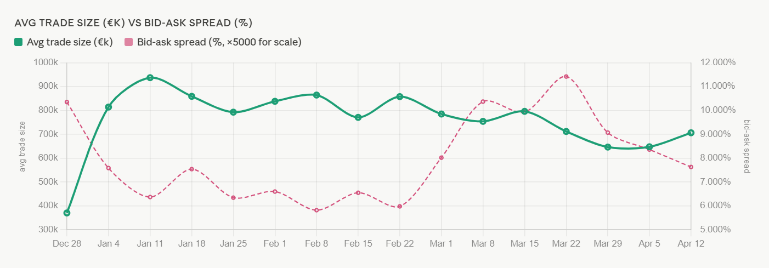Click the Mar 15 green data point
Screen dimensions: 769x268
point(524,111)
